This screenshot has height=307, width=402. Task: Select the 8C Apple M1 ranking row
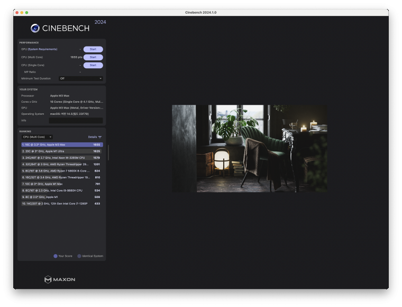(x=62, y=197)
